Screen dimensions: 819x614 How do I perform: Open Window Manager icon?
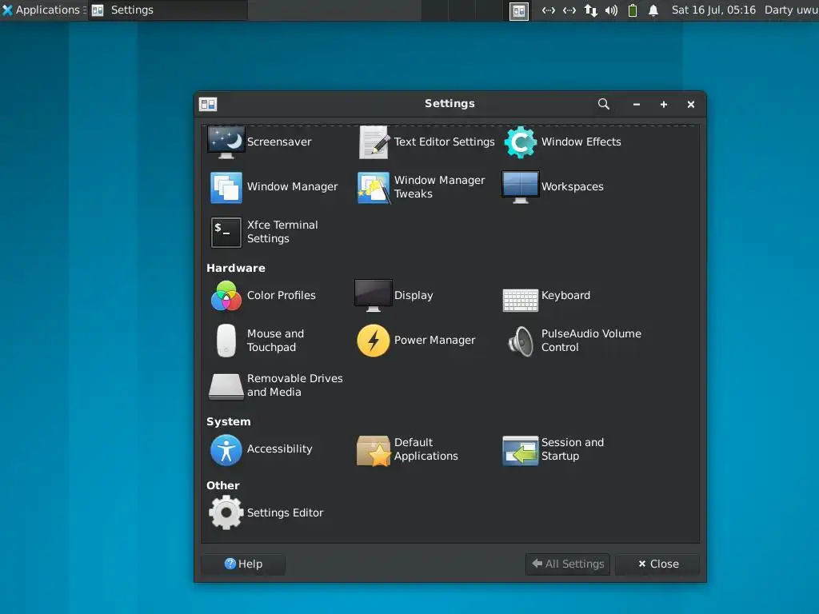coord(226,187)
